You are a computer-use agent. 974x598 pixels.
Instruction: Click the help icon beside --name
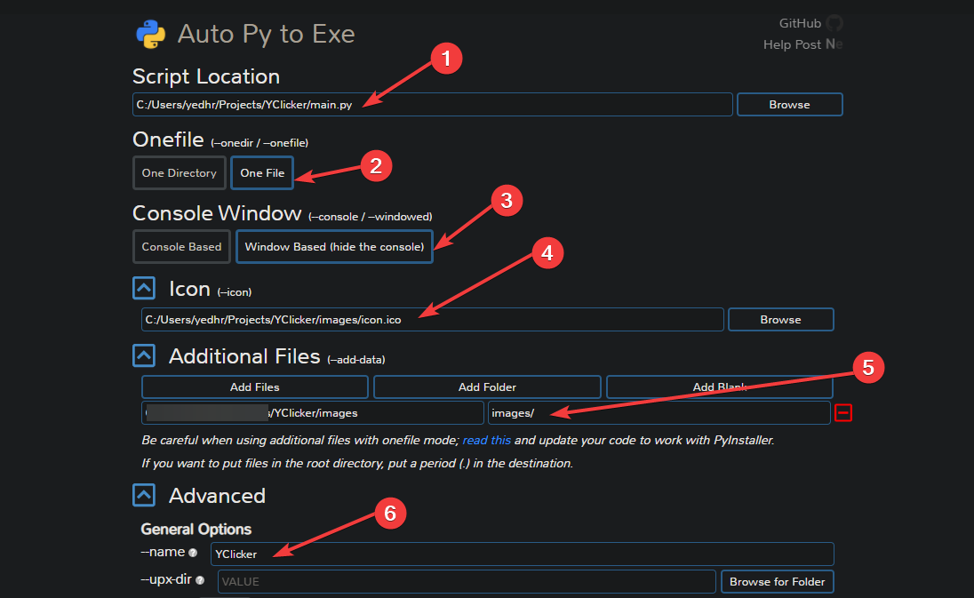(193, 554)
